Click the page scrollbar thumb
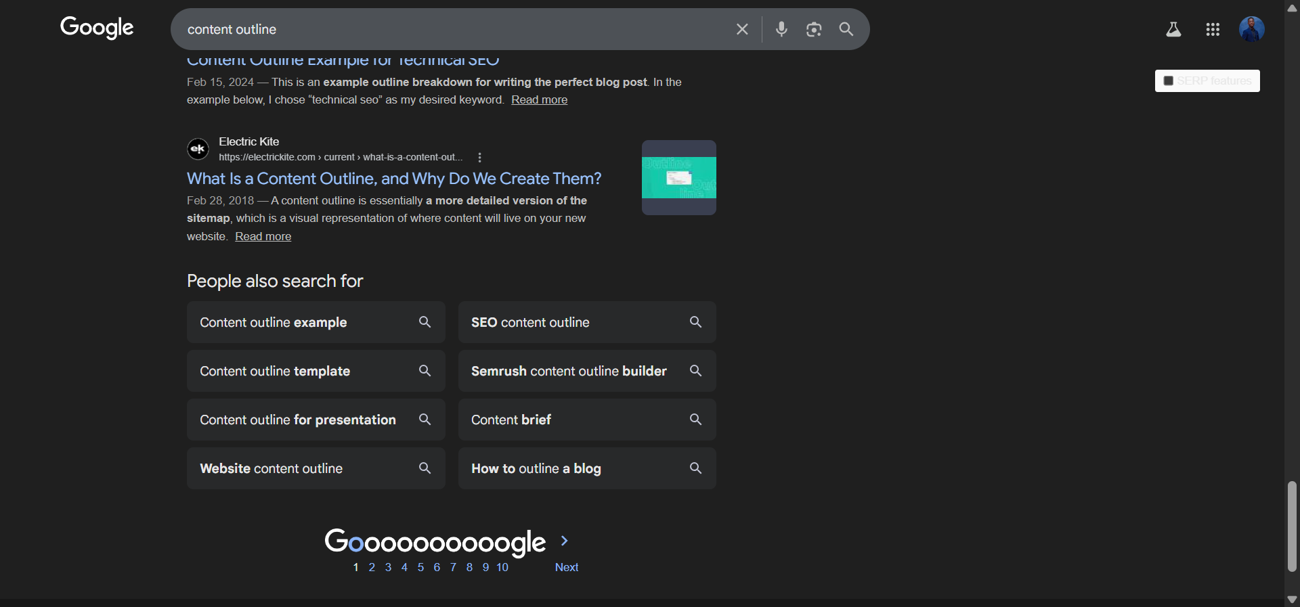 (x=1292, y=526)
